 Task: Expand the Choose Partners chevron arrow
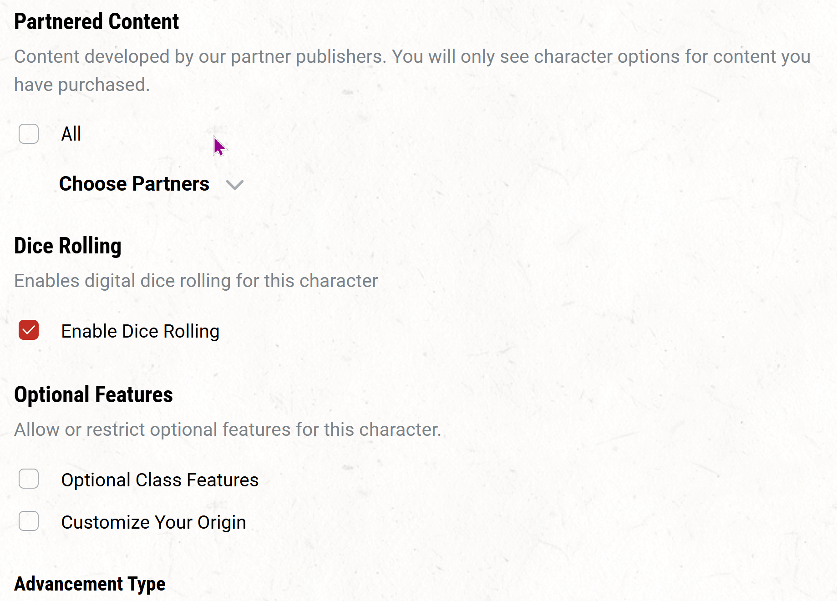tap(235, 185)
